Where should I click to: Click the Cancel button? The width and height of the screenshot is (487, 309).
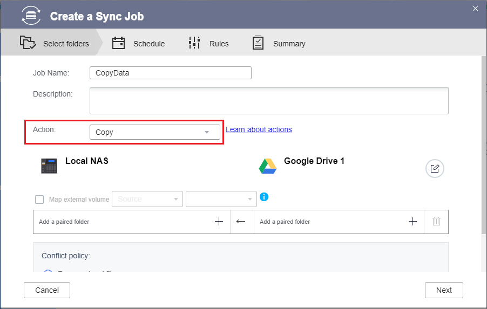coord(47,290)
